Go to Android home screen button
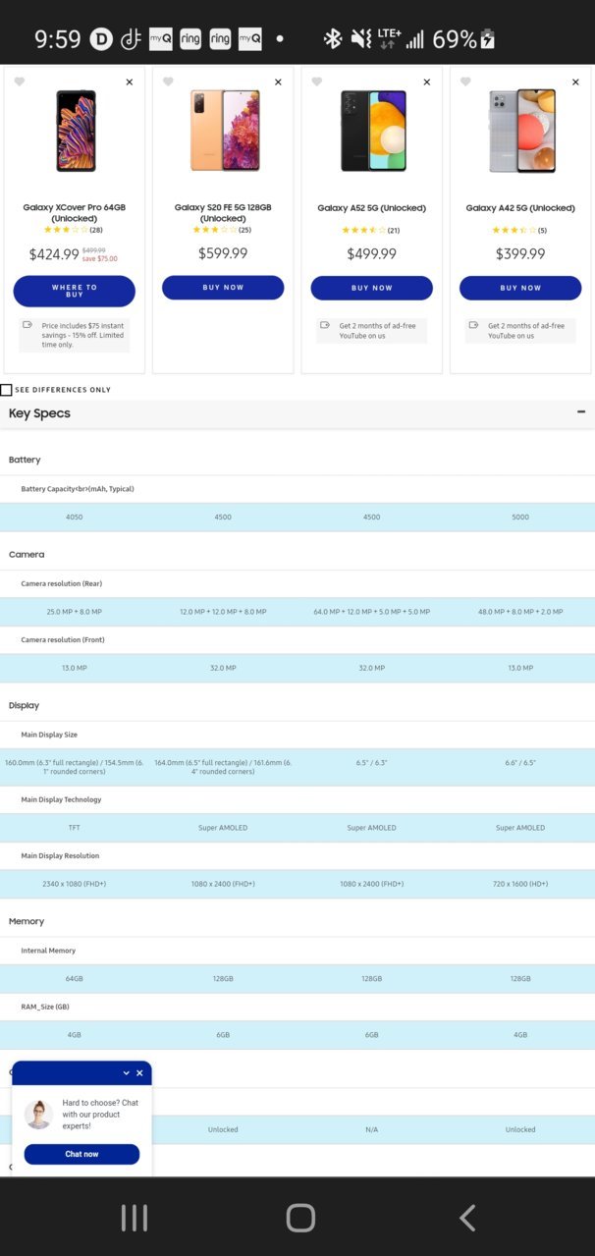The height and width of the screenshot is (1256, 595). 300,1218
